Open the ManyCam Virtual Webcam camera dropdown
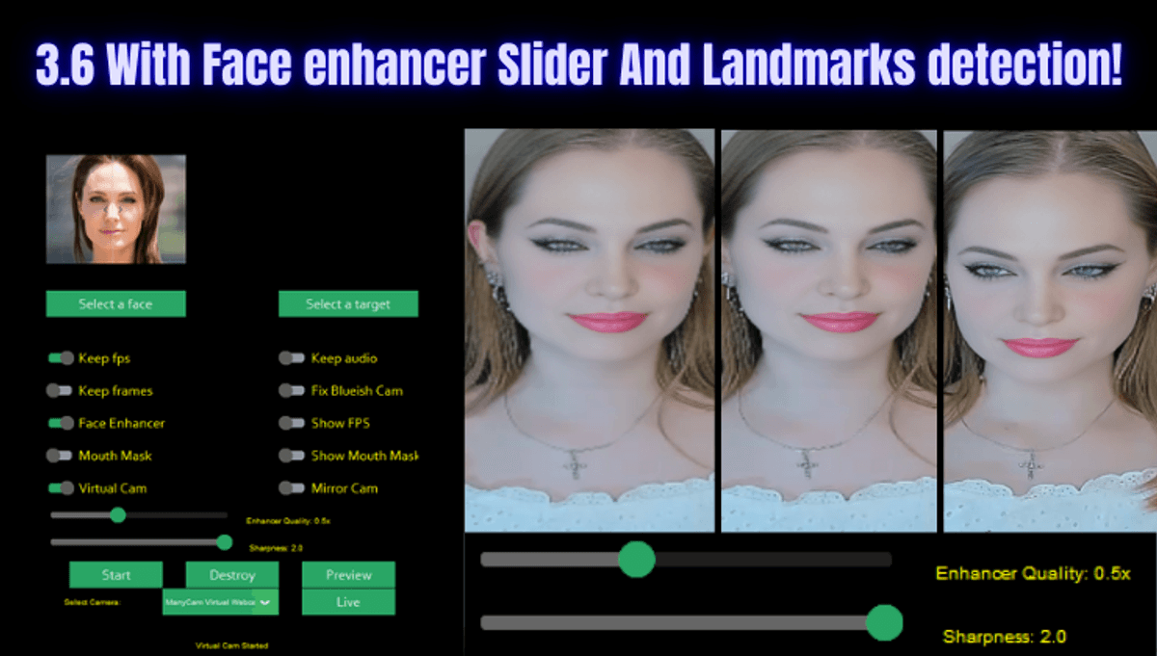Screen dimensions: 1157x656 [220, 602]
